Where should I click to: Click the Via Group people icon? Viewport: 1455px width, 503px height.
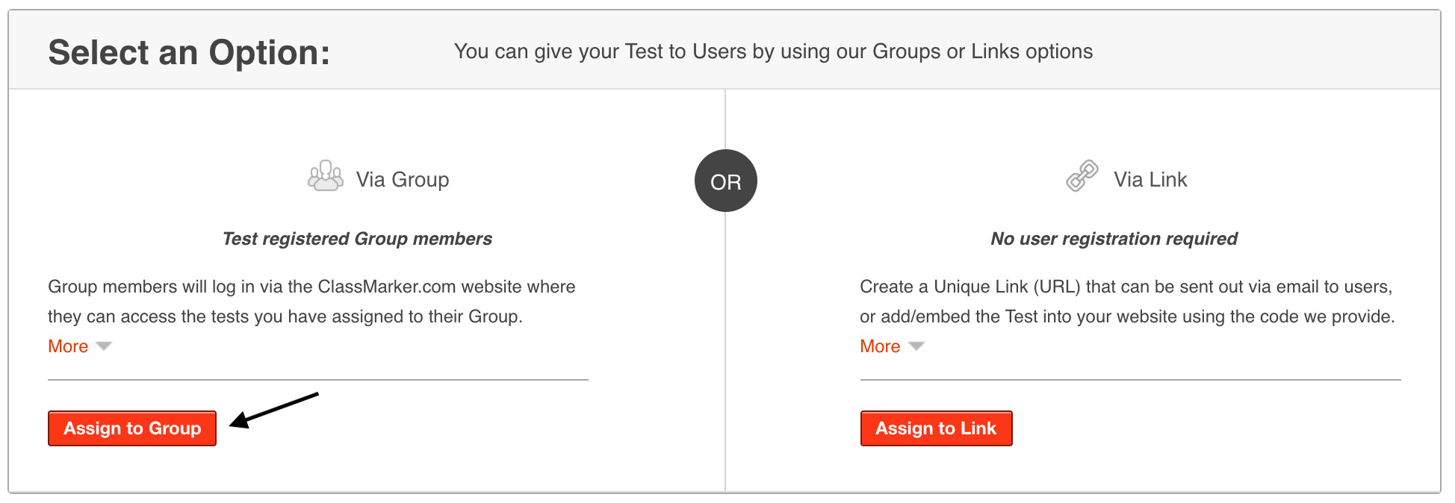click(326, 177)
